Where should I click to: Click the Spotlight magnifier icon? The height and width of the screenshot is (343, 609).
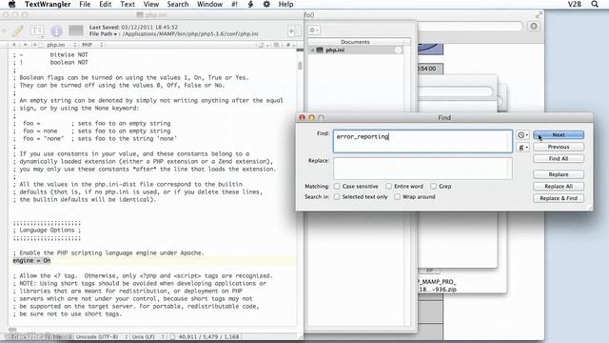(595, 4)
